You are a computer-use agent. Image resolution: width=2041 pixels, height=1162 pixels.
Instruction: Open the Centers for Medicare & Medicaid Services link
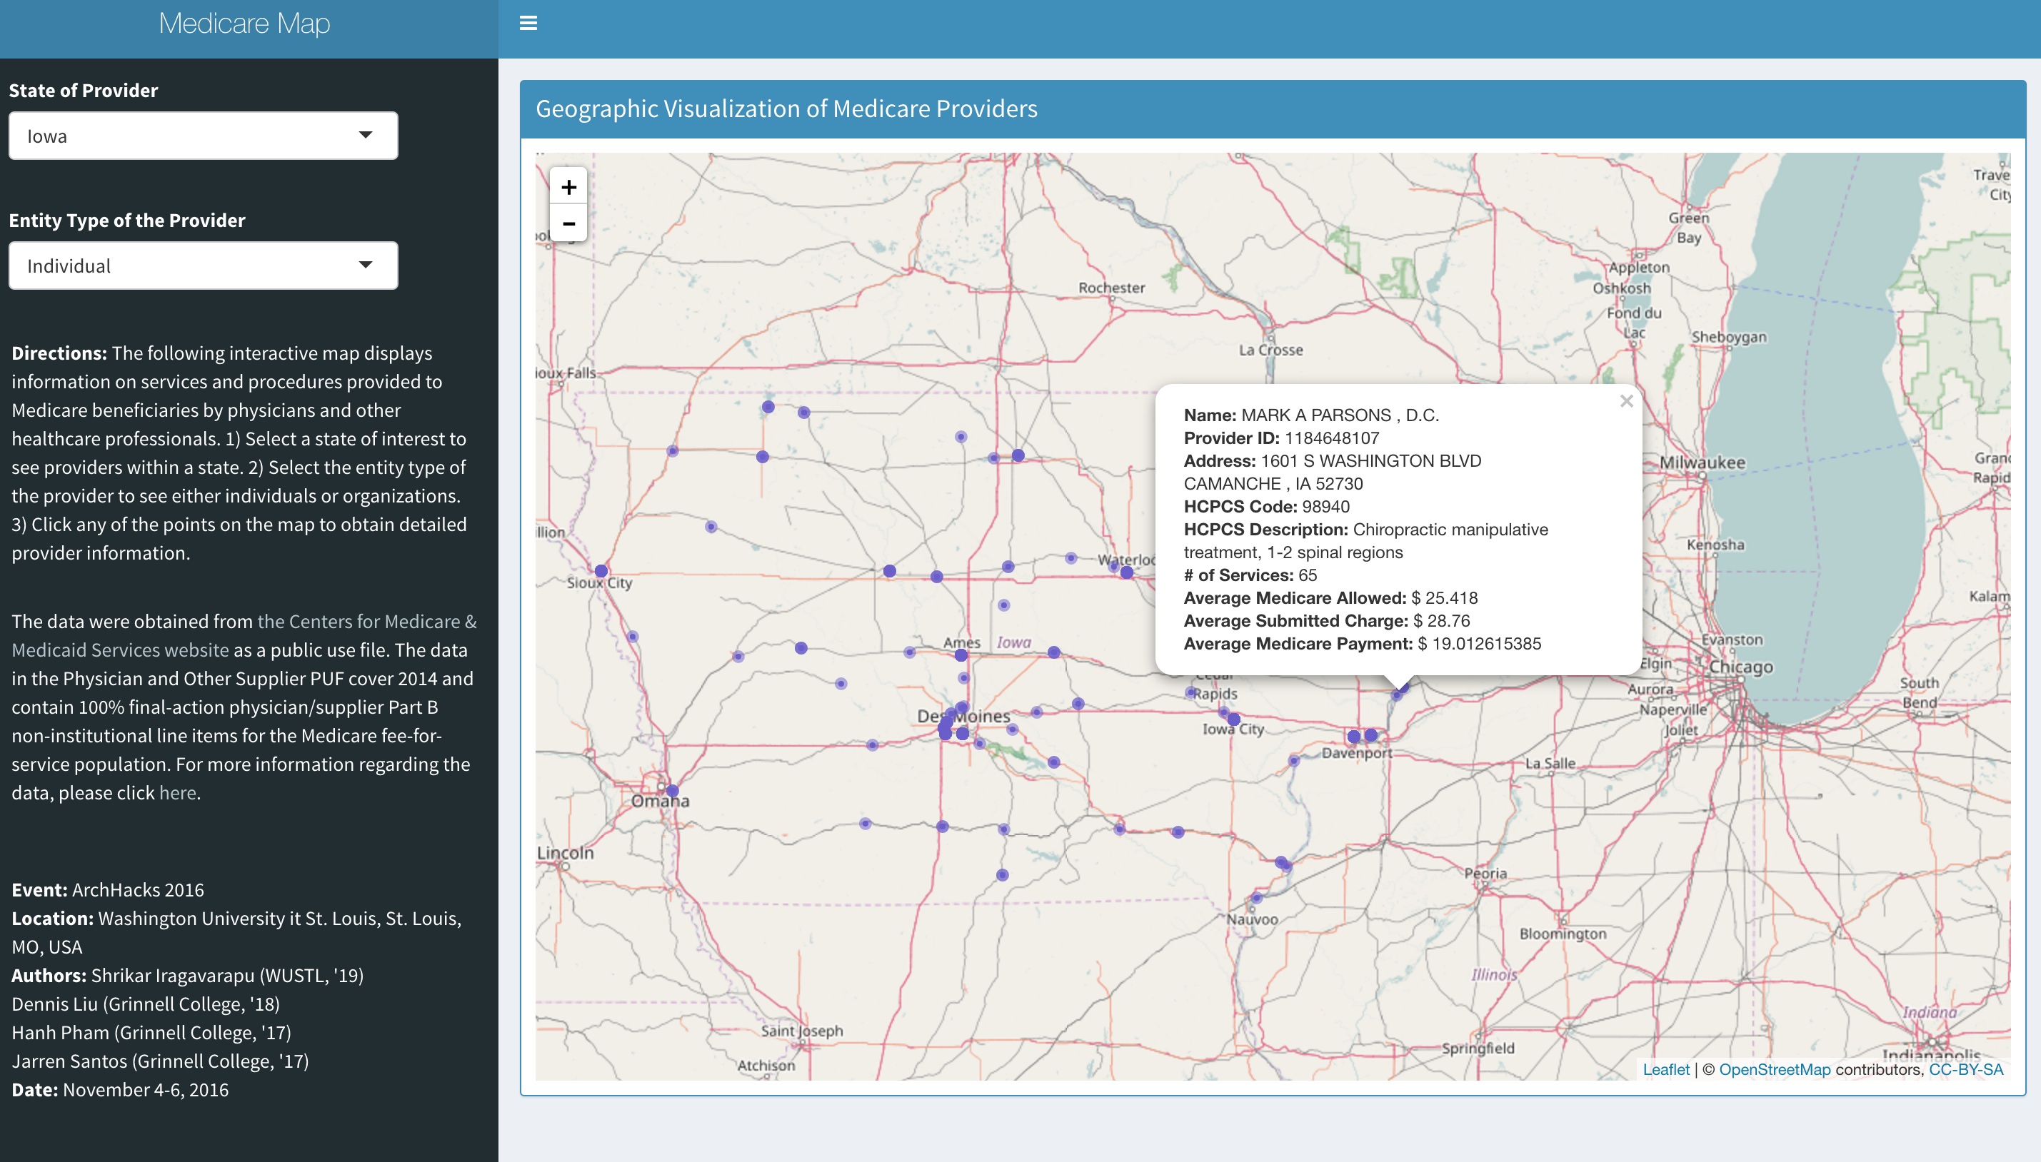pyautogui.click(x=366, y=622)
